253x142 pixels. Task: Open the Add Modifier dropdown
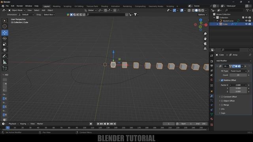click(234, 61)
